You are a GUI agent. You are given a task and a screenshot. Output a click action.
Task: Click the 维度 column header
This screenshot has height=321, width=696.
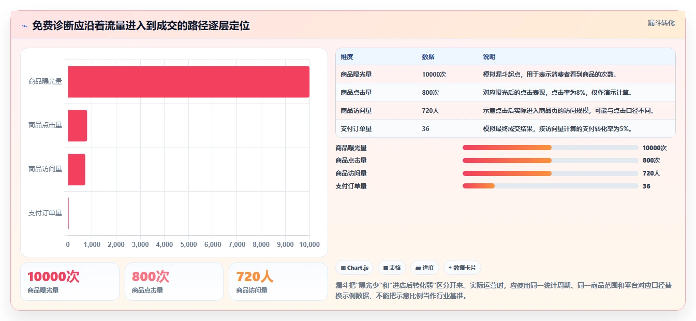[x=347, y=57]
